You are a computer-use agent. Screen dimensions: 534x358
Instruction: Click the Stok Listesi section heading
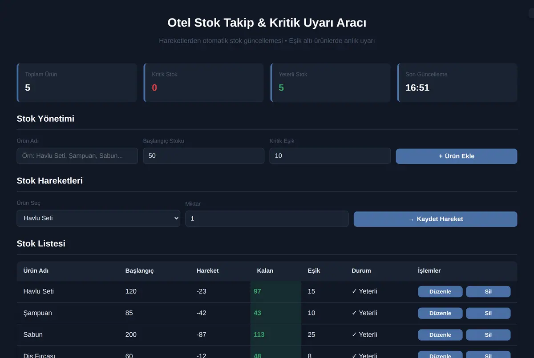[x=41, y=243]
